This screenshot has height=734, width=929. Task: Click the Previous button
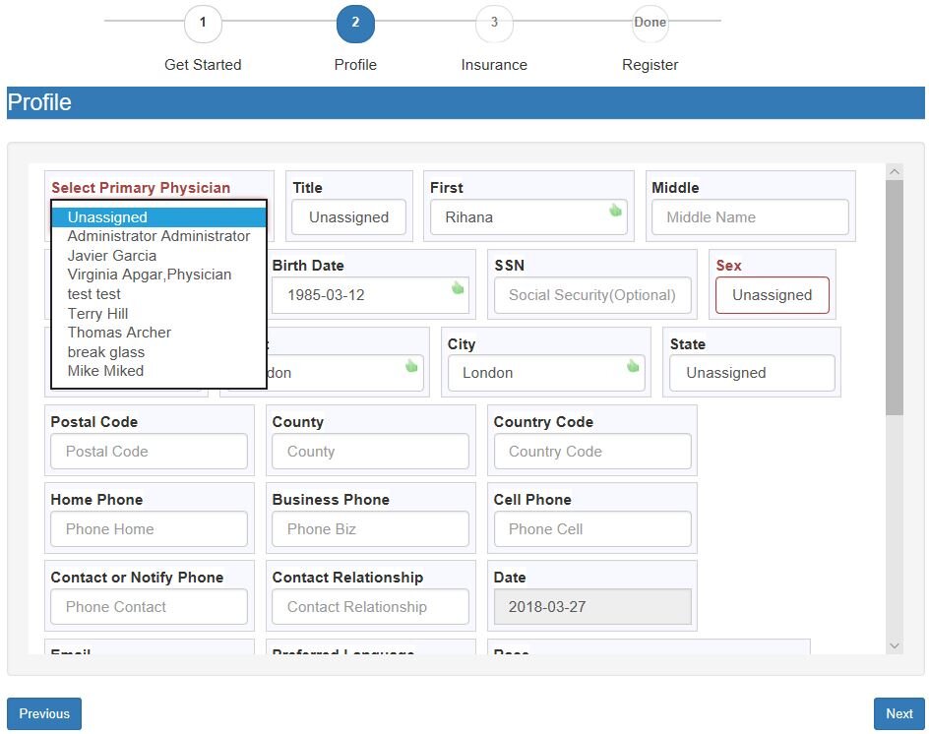pos(44,714)
